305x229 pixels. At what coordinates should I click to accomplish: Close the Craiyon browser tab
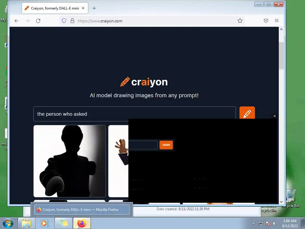[83, 8]
